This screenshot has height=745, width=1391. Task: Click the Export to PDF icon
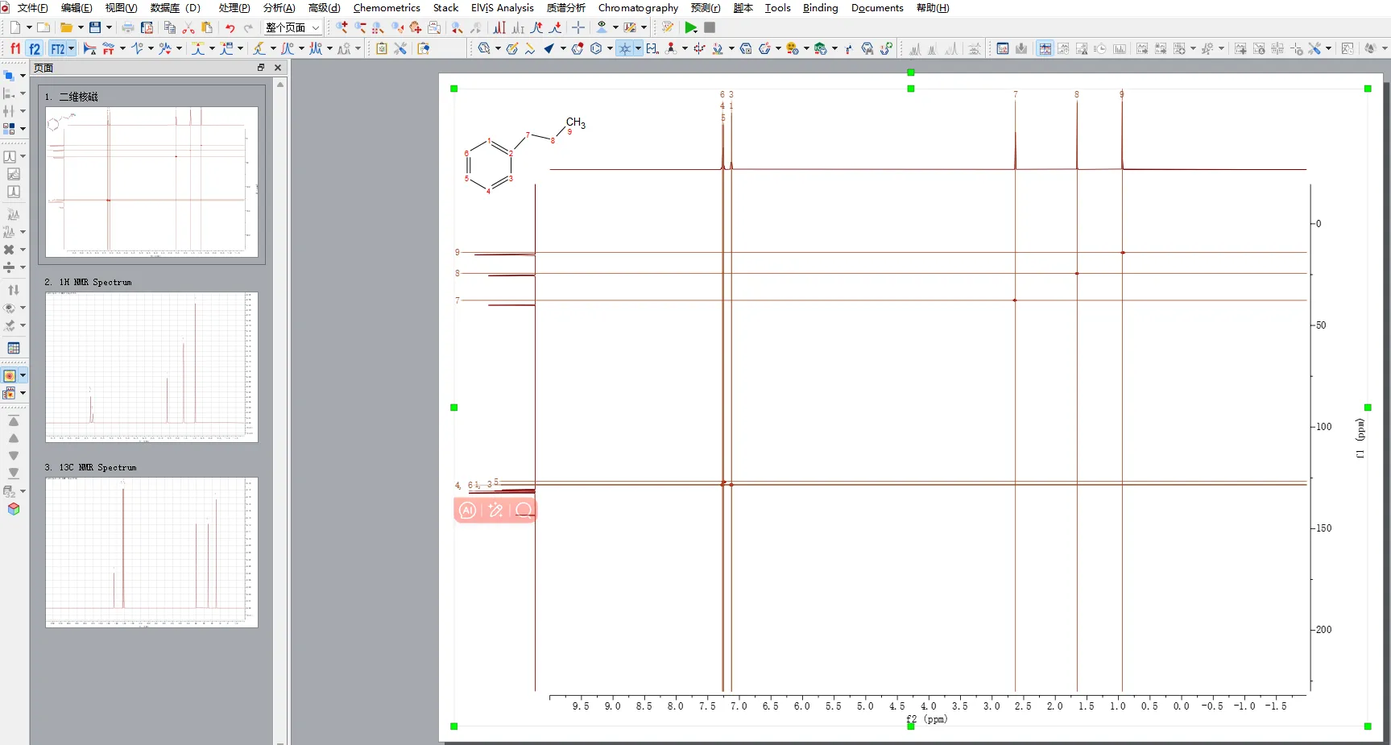click(x=147, y=27)
